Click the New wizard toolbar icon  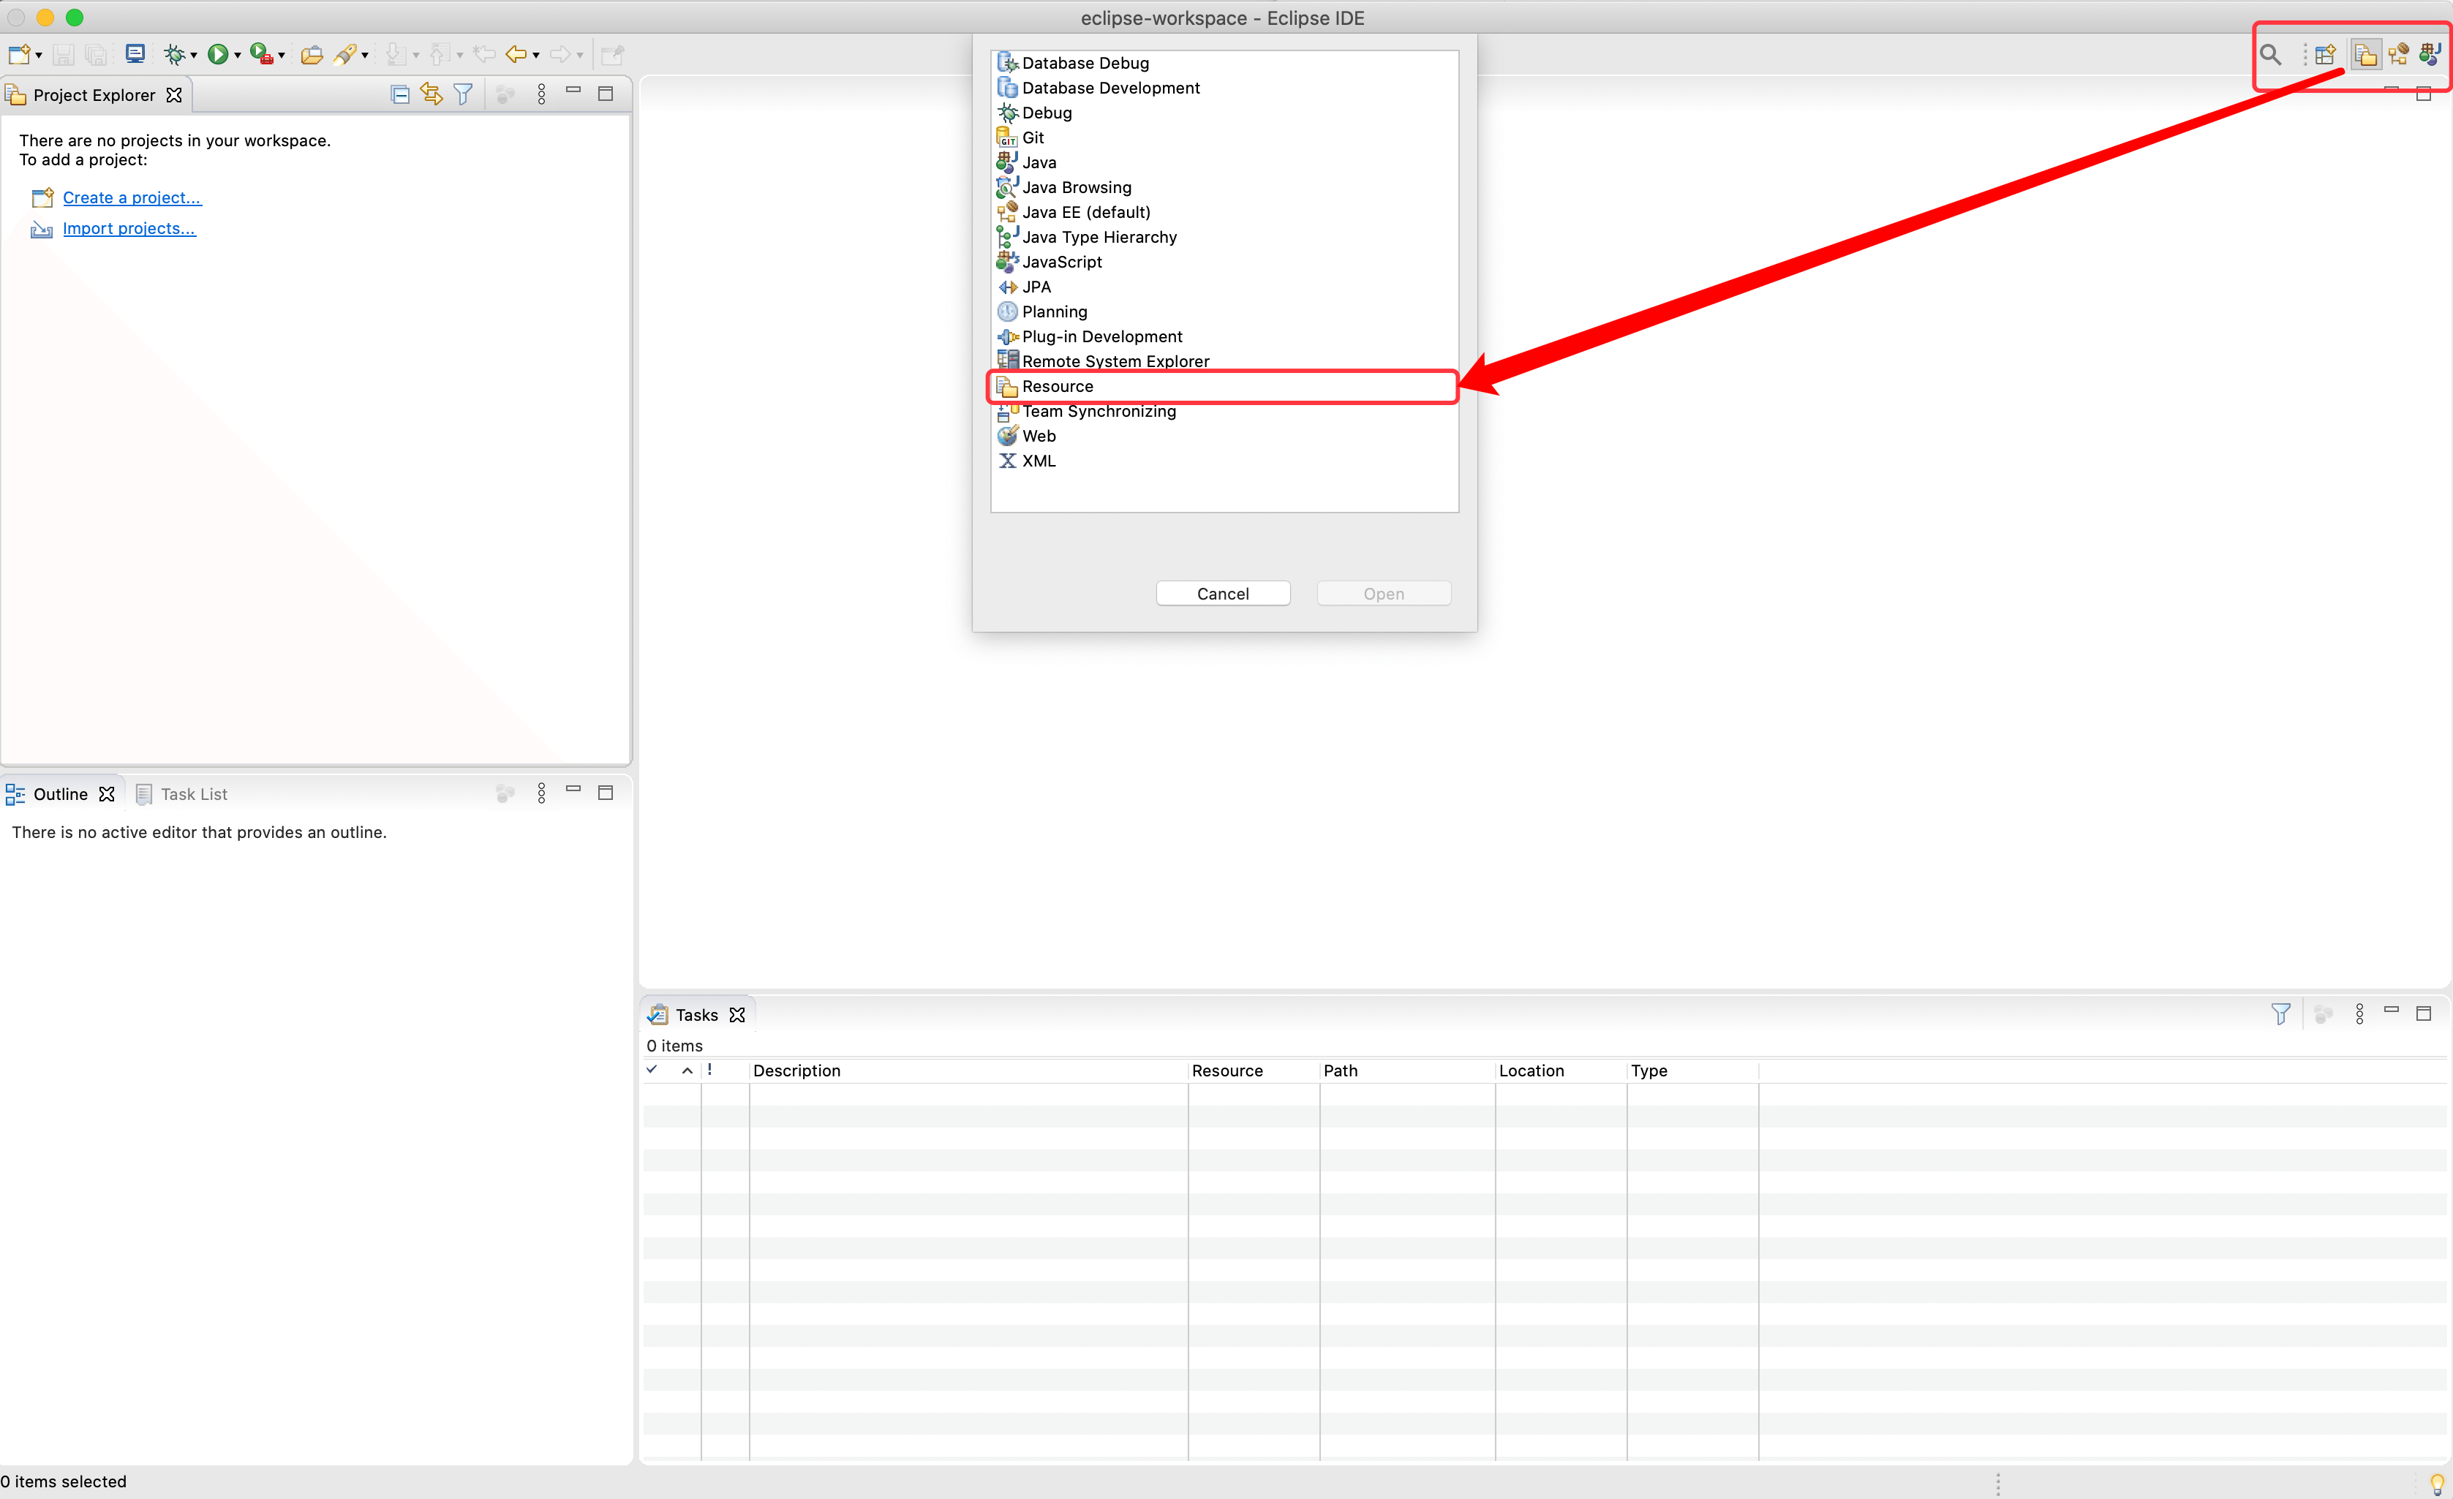click(x=19, y=55)
